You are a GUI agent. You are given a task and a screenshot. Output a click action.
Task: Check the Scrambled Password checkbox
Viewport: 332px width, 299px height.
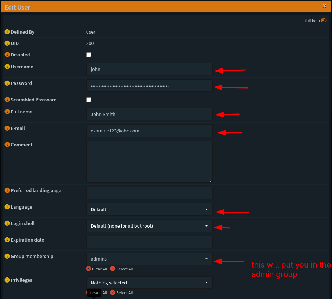pyautogui.click(x=88, y=100)
